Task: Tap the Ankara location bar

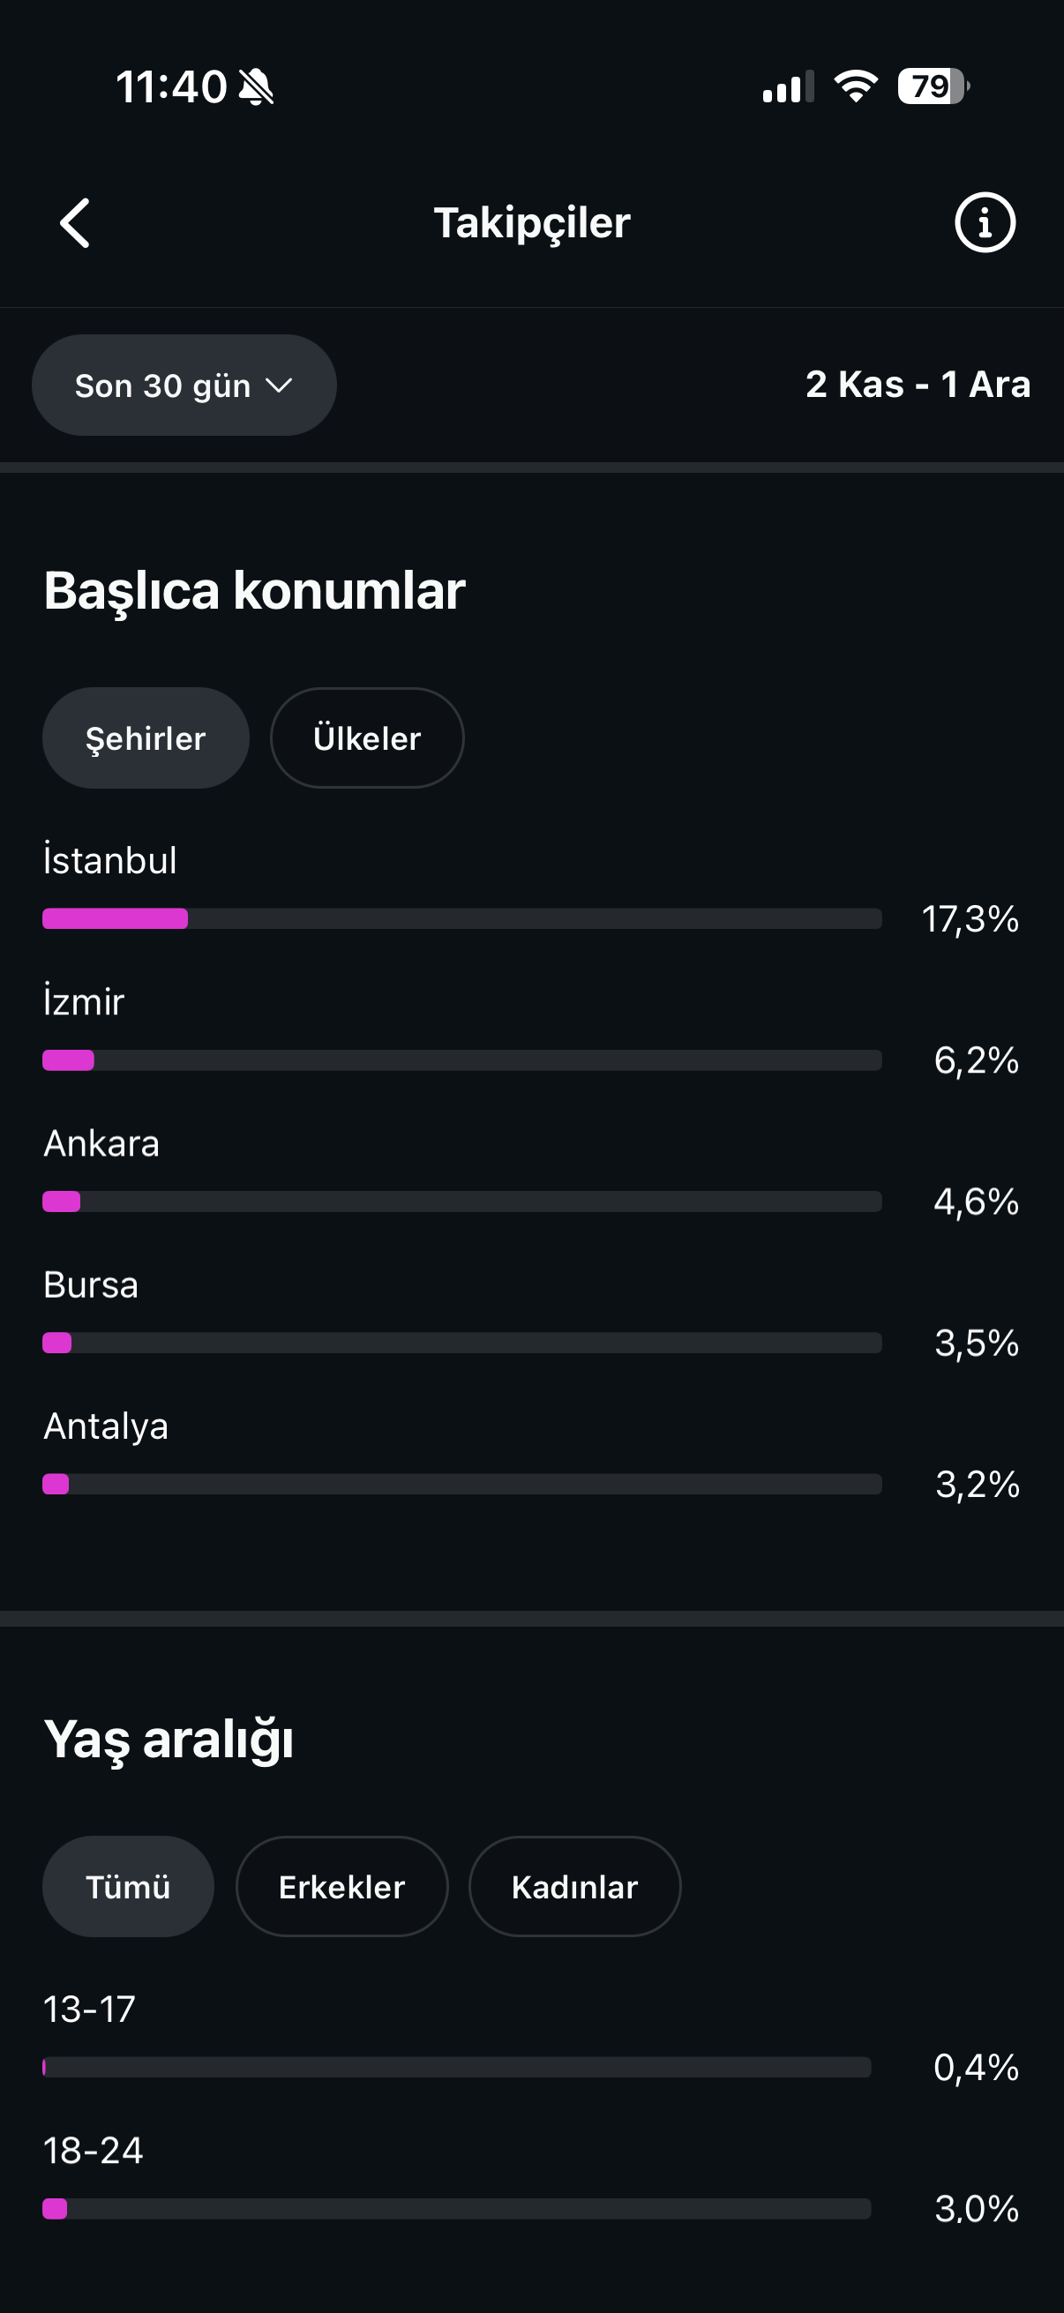Action: [462, 1201]
